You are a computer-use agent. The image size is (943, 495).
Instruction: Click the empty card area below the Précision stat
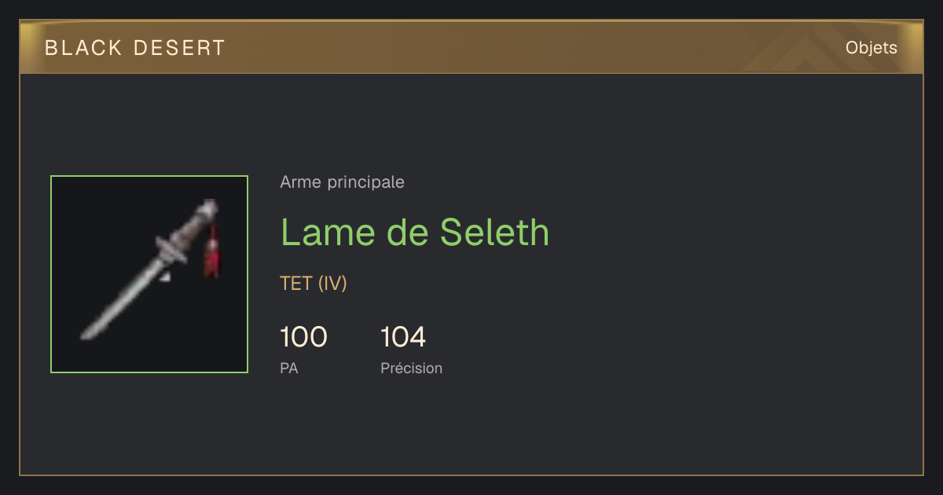pos(411,424)
